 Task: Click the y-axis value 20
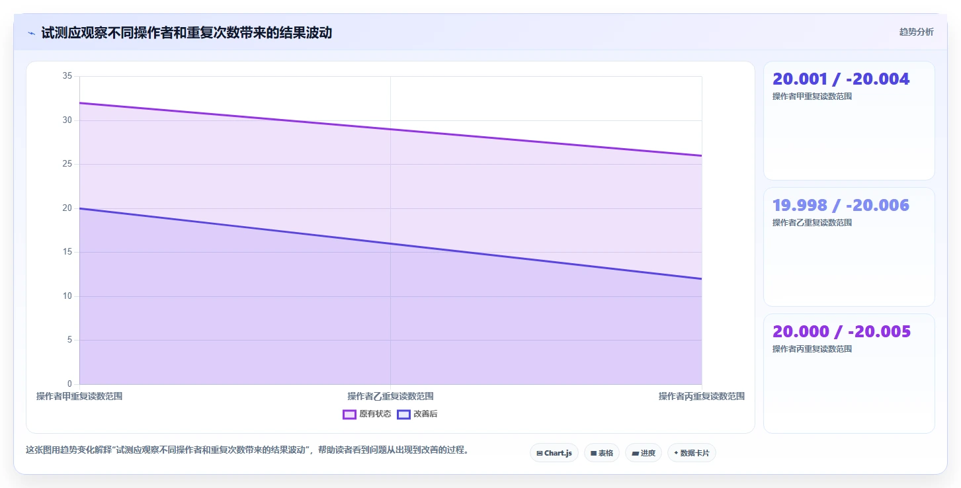(67, 208)
